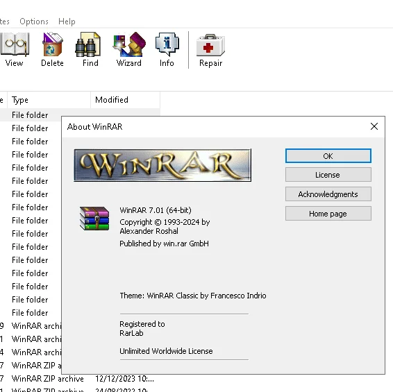Visit the Home page button
This screenshot has width=393, height=392.
[328, 214]
